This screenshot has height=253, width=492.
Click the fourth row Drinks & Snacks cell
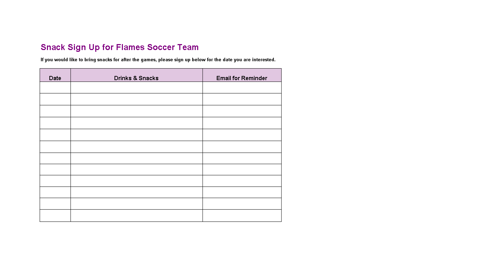[137, 123]
